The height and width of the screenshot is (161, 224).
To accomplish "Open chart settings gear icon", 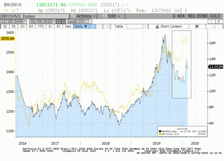I will click(214, 27).
